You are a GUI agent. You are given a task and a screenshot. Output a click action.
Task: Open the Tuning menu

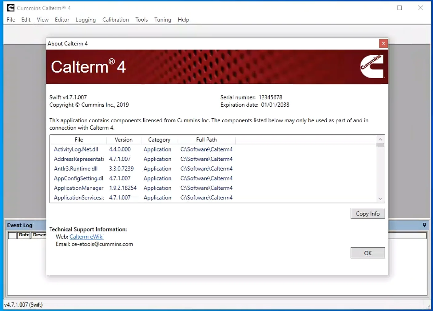pyautogui.click(x=163, y=20)
